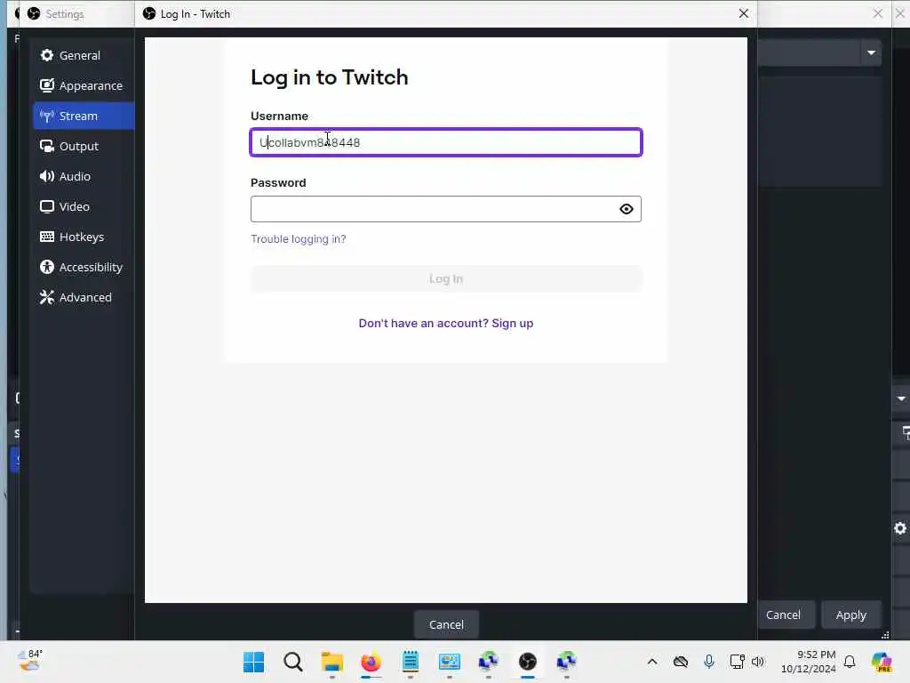Click the OBS logo in Log In title bar
The width and height of the screenshot is (910, 683).
(149, 13)
